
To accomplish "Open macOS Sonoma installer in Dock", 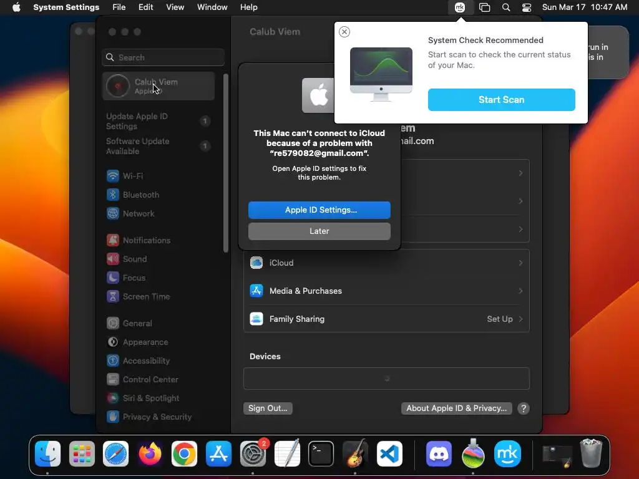I will pos(473,453).
